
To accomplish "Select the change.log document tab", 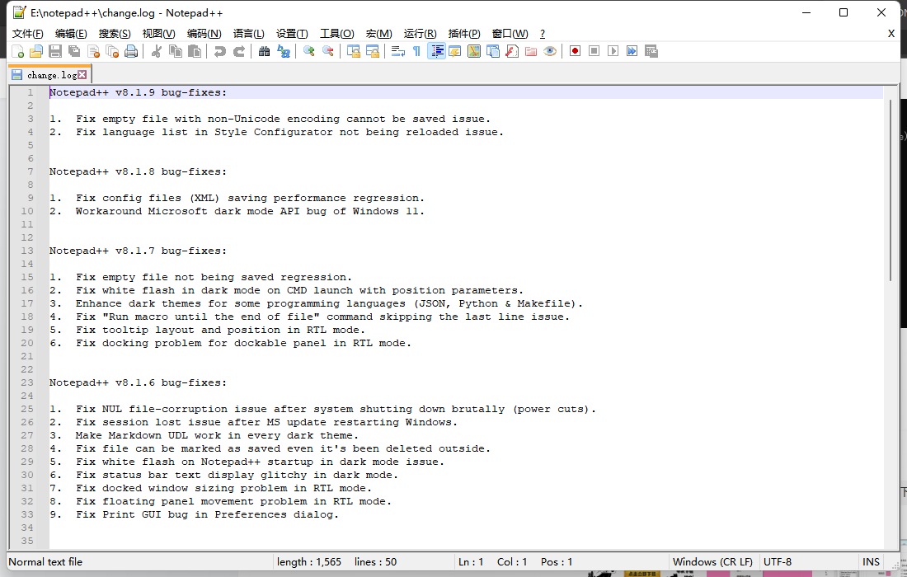I will coord(49,74).
